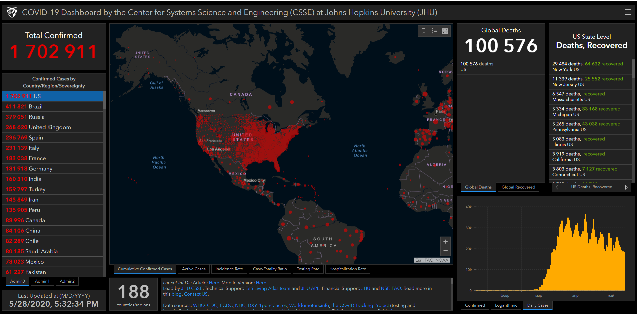Select United Kingdom row

coord(53,127)
